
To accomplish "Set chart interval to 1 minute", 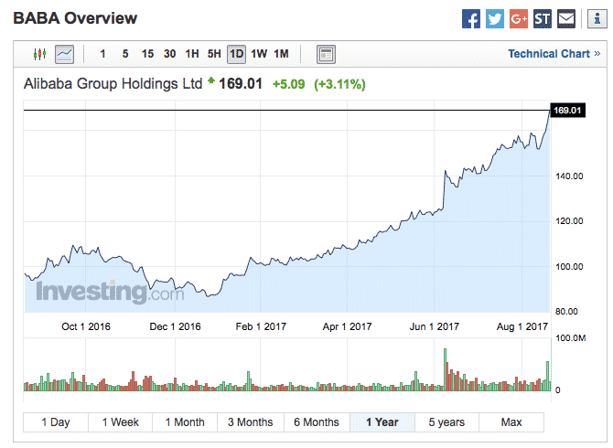I will 102,54.
